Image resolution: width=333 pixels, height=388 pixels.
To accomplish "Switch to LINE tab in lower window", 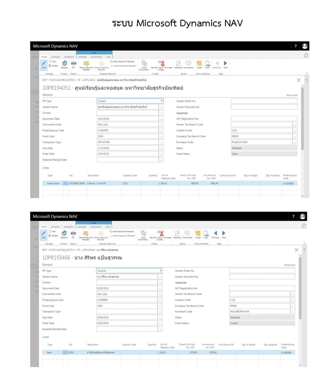I will (108, 227).
